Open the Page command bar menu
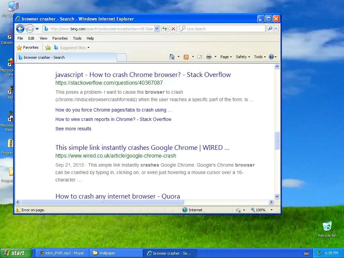This screenshot has width=344, height=258. [226, 57]
